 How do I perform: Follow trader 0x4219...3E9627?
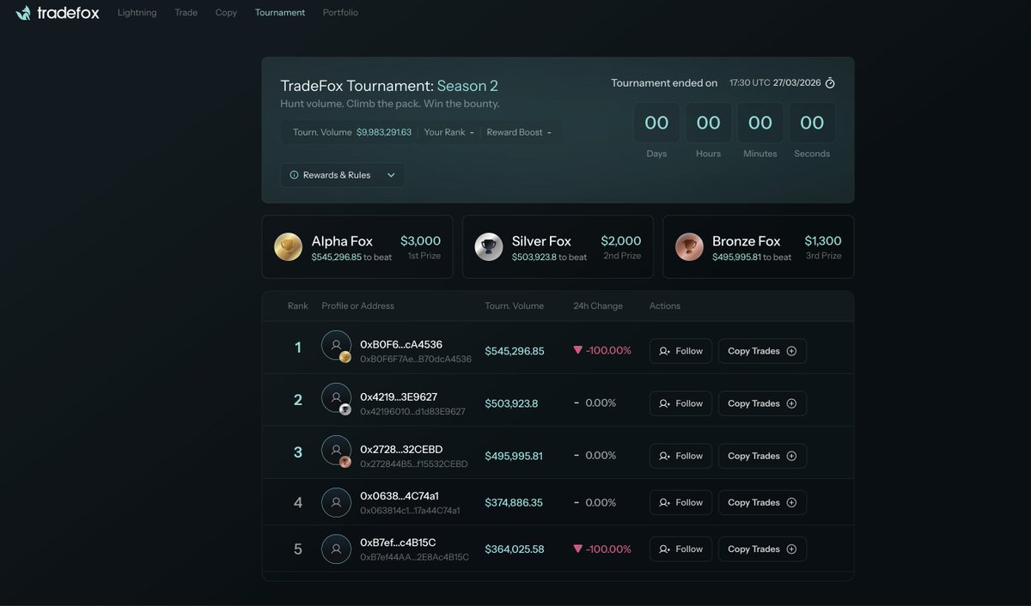click(x=680, y=403)
